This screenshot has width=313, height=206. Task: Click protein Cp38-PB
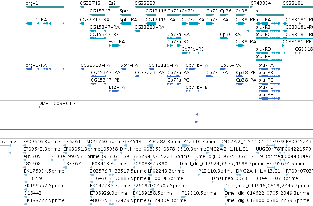pos(240,76)
